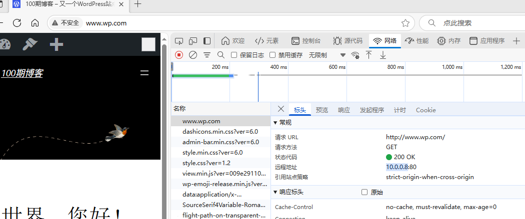The height and width of the screenshot is (219, 525).
Task: Bookmark page with the star icon
Action: [x=405, y=23]
